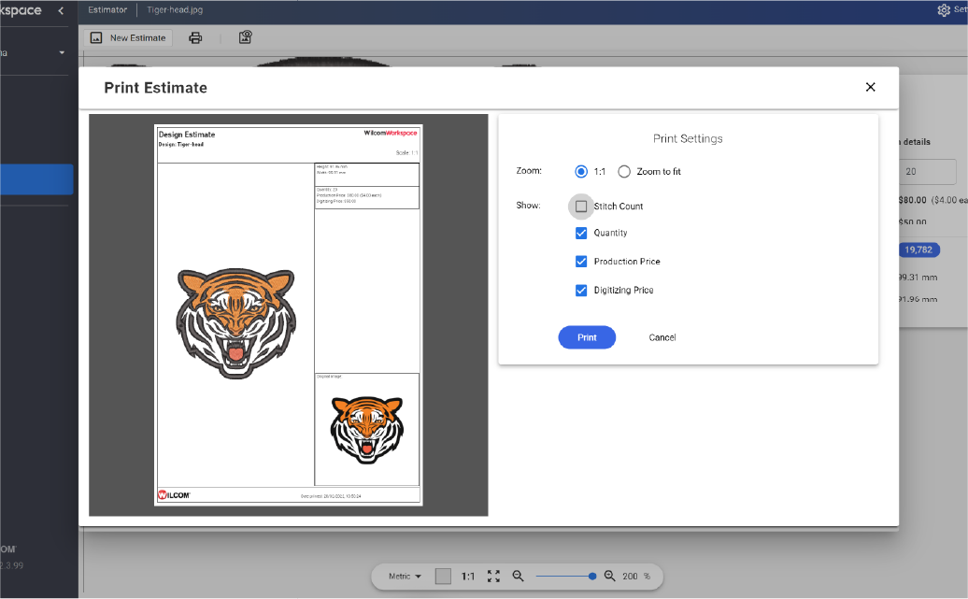The height and width of the screenshot is (599, 968).
Task: Click the zoom out magnifier icon
Action: coord(519,577)
